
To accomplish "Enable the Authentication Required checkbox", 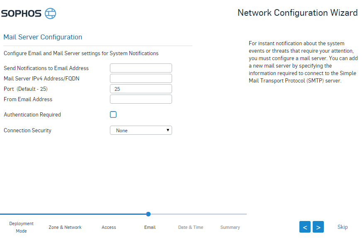I will [x=113, y=114].
